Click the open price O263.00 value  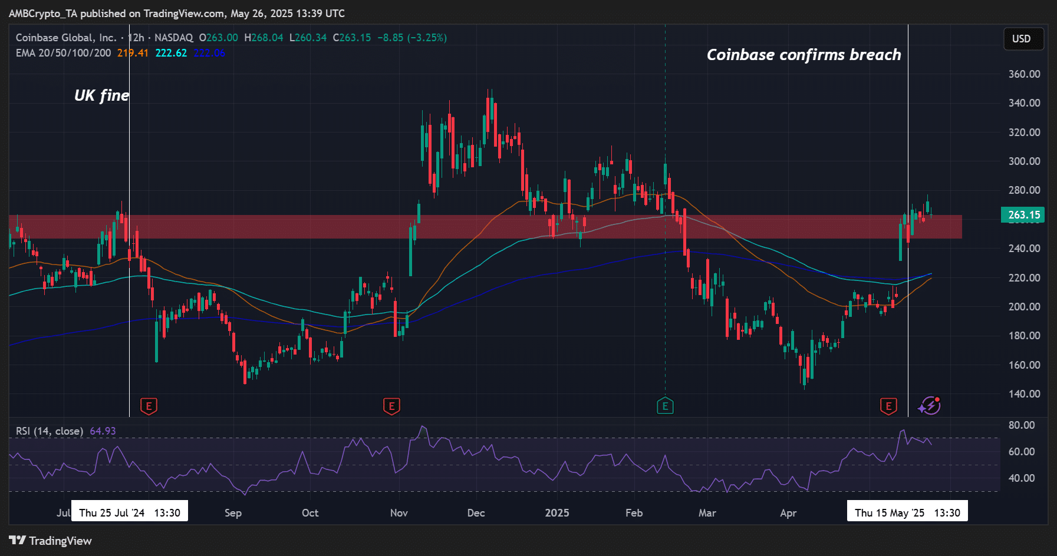(x=219, y=38)
